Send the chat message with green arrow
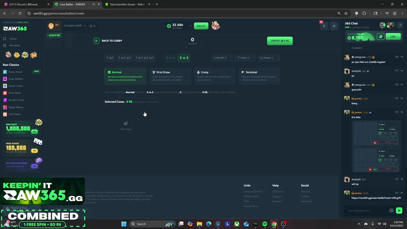 (x=399, y=211)
